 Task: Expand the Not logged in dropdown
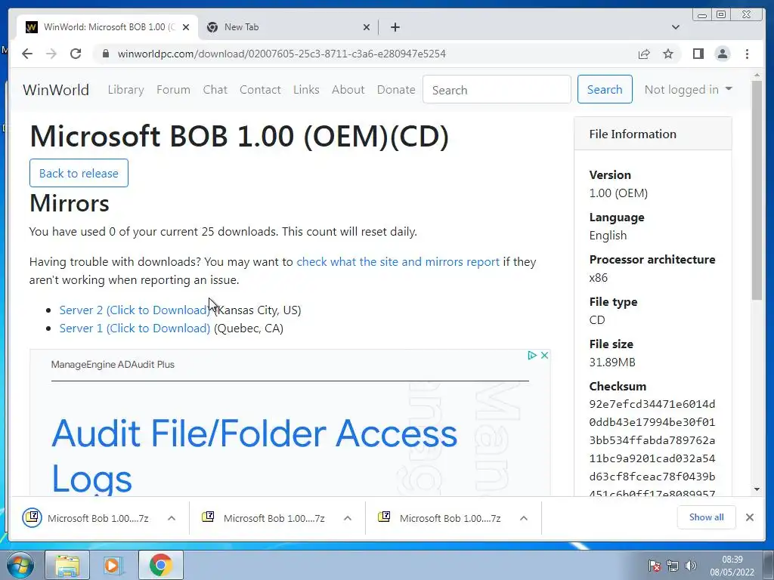(688, 89)
